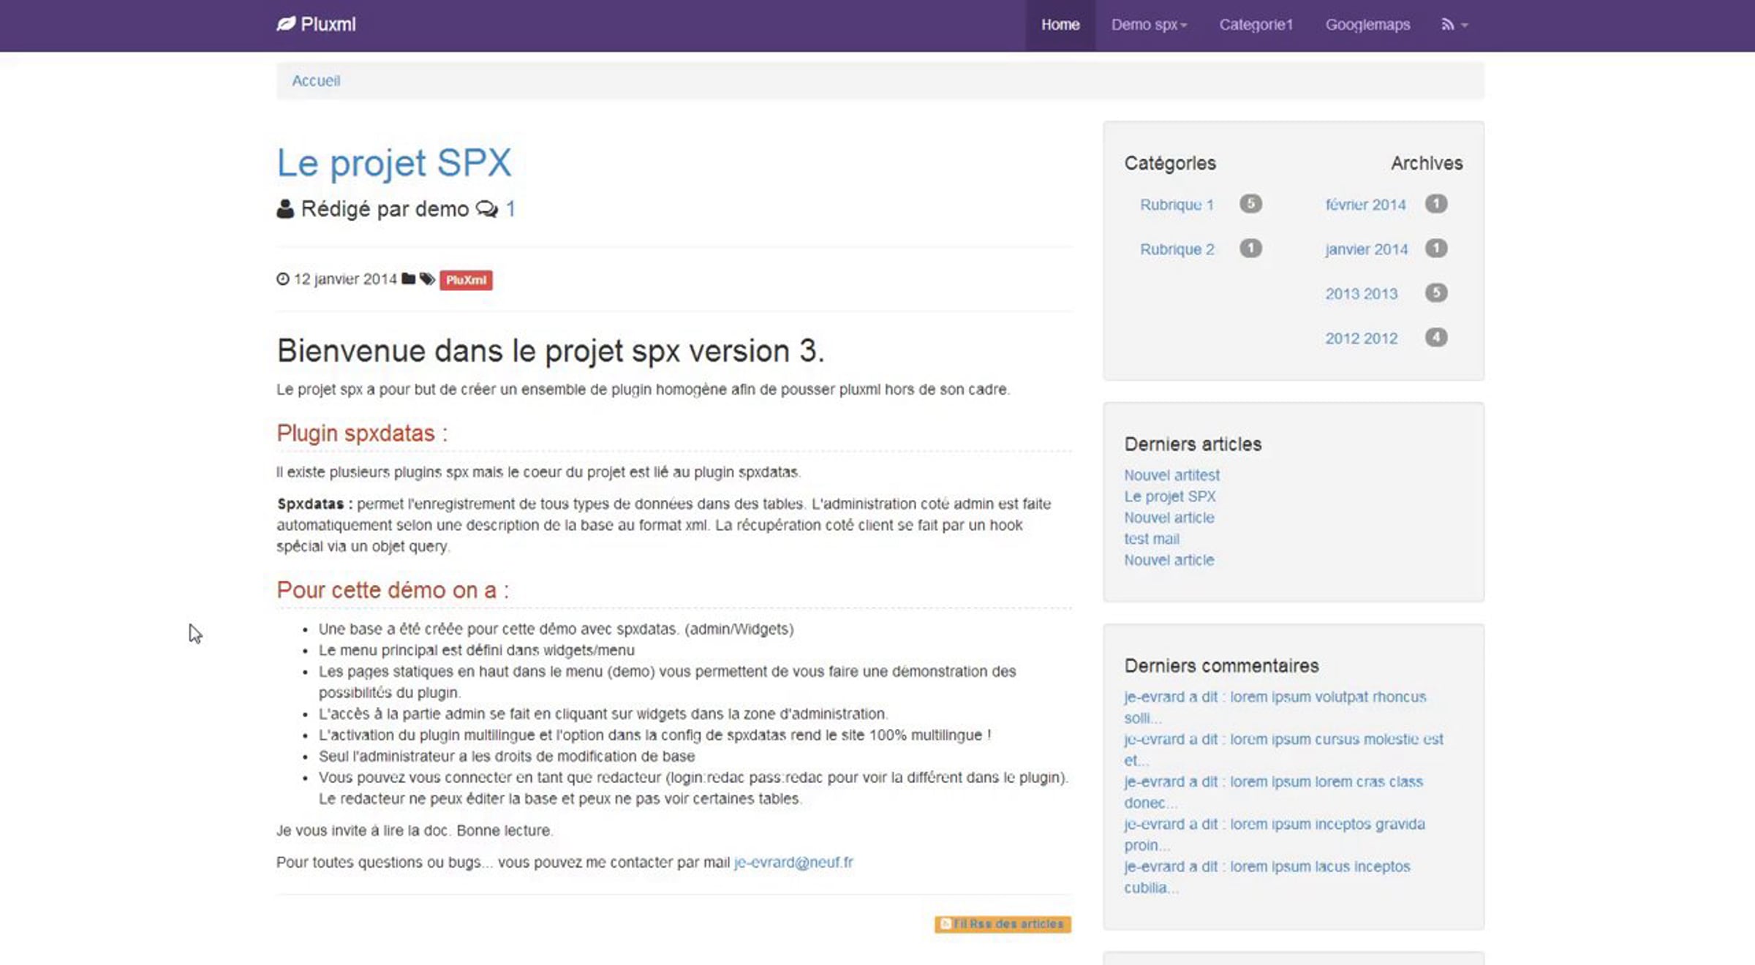Open the Le projet SPX article title
This screenshot has width=1755, height=965.
[x=394, y=162]
